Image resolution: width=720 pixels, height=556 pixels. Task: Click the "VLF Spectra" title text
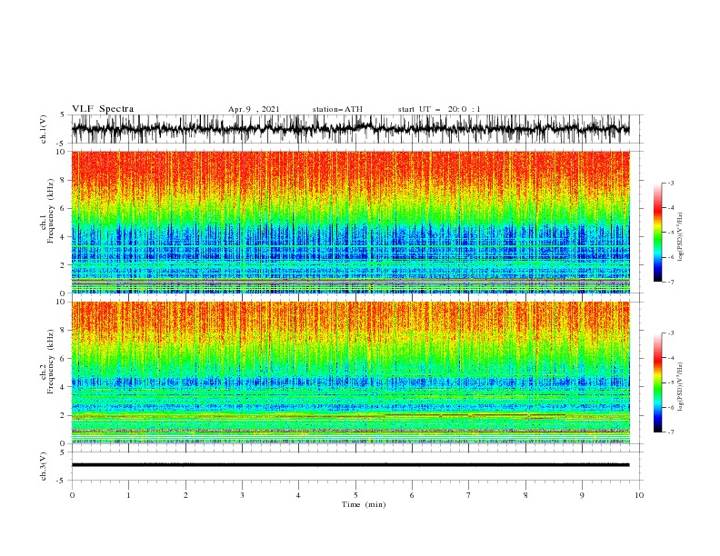pos(103,109)
